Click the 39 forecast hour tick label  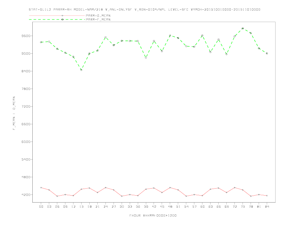point(146,207)
